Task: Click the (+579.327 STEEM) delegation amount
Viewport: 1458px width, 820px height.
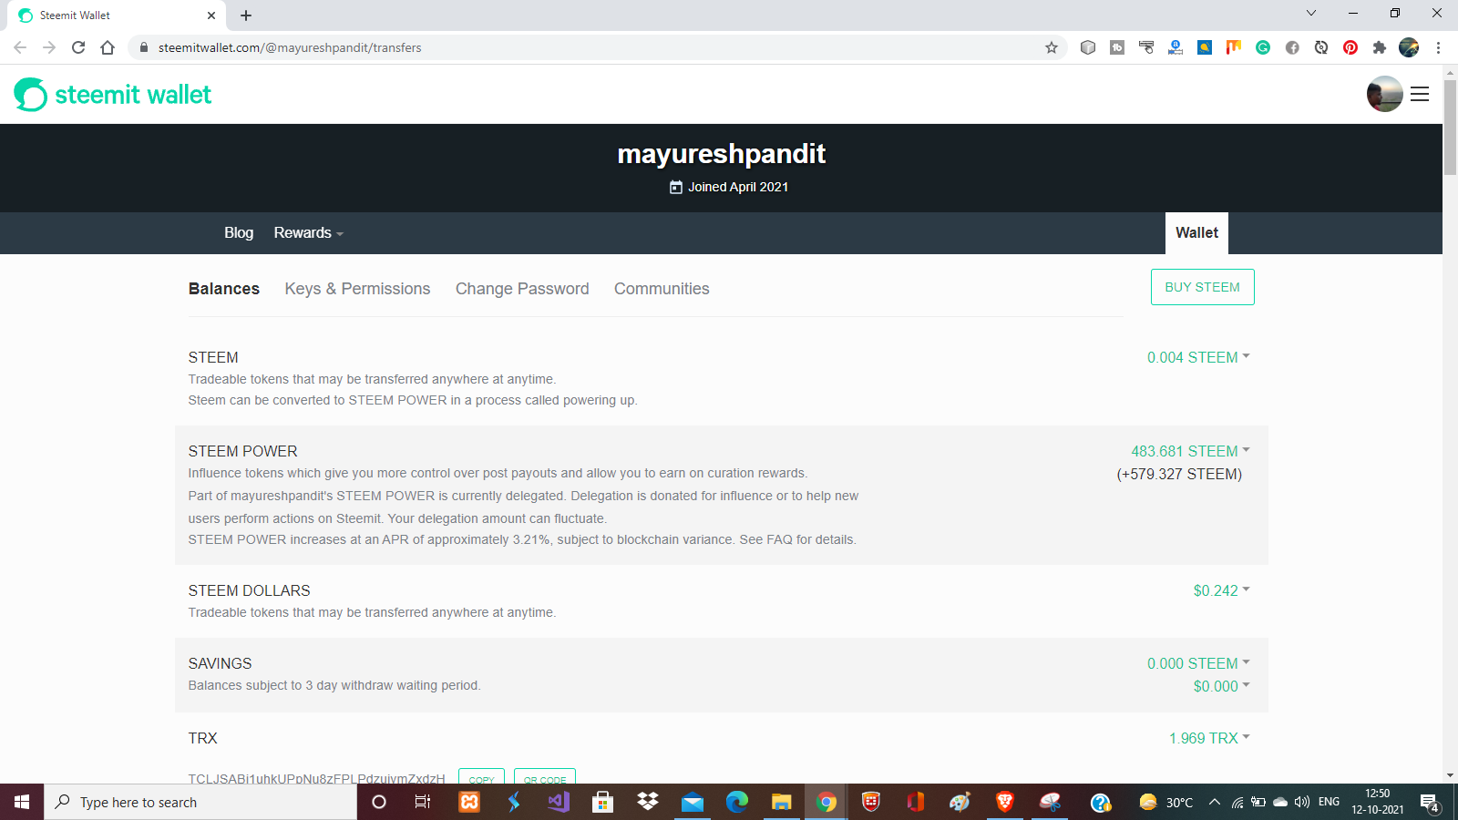Action: tap(1179, 474)
